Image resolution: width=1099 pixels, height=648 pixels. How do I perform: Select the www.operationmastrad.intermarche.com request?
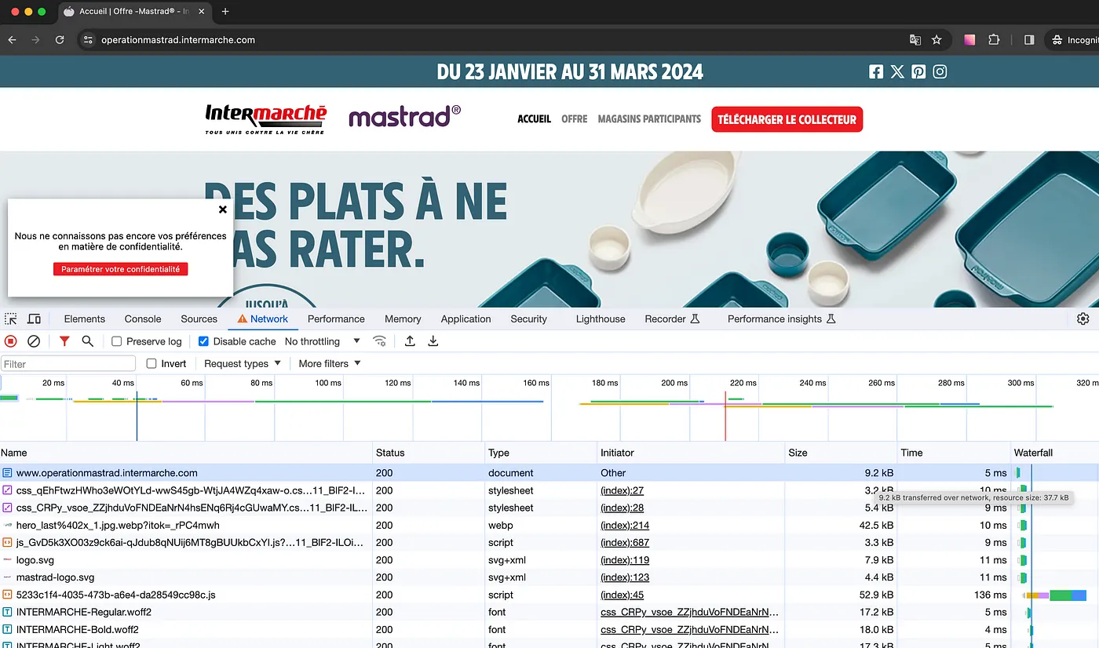549,473
